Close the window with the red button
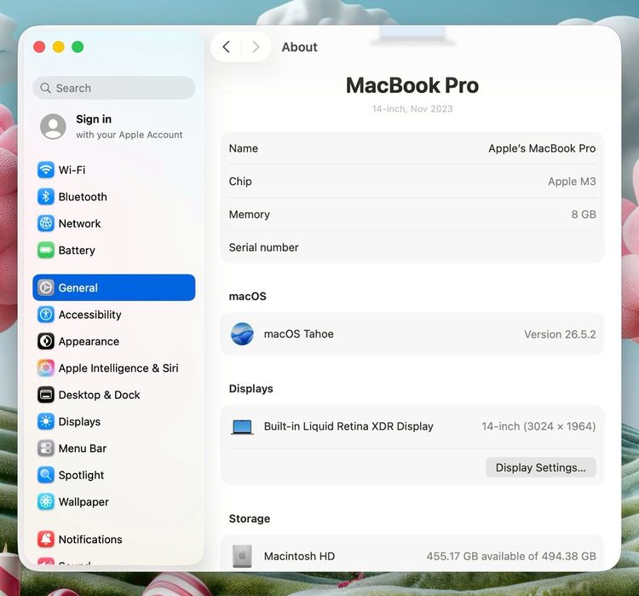This screenshot has width=639, height=596. (39, 47)
